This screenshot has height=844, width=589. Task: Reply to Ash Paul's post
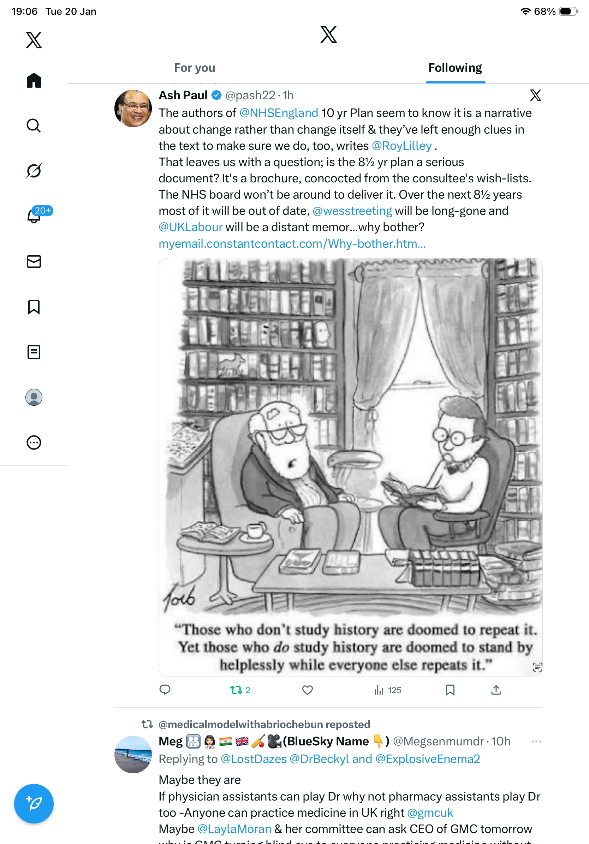click(165, 690)
